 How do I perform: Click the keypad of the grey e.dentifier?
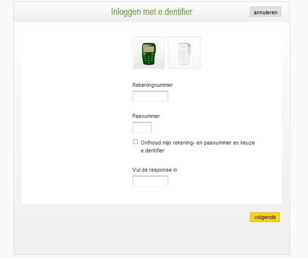point(183,55)
